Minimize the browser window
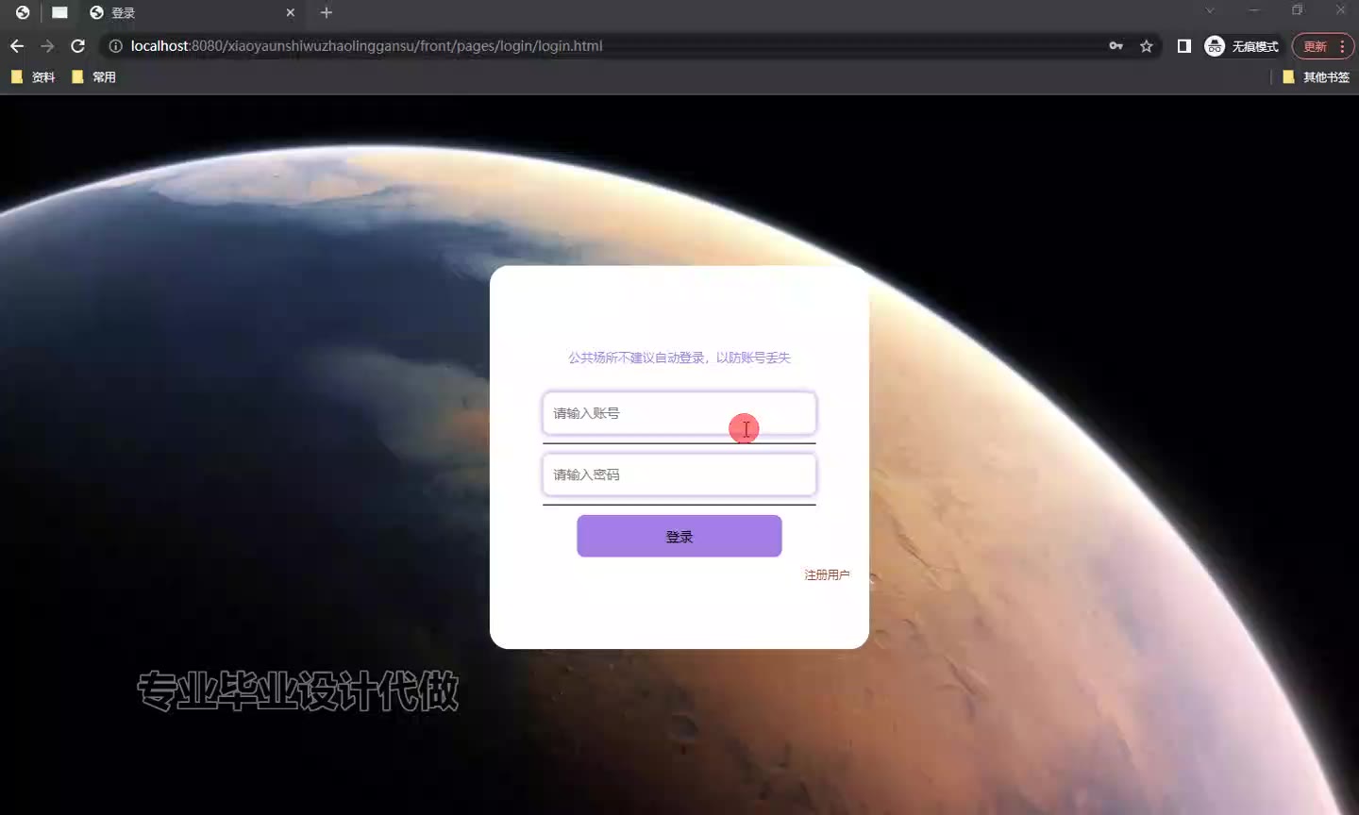 point(1254,10)
